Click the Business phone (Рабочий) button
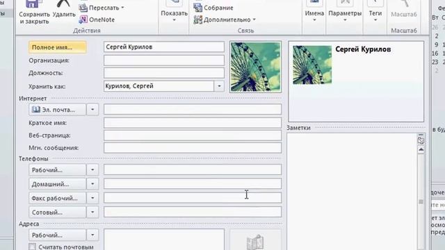 (x=57, y=169)
